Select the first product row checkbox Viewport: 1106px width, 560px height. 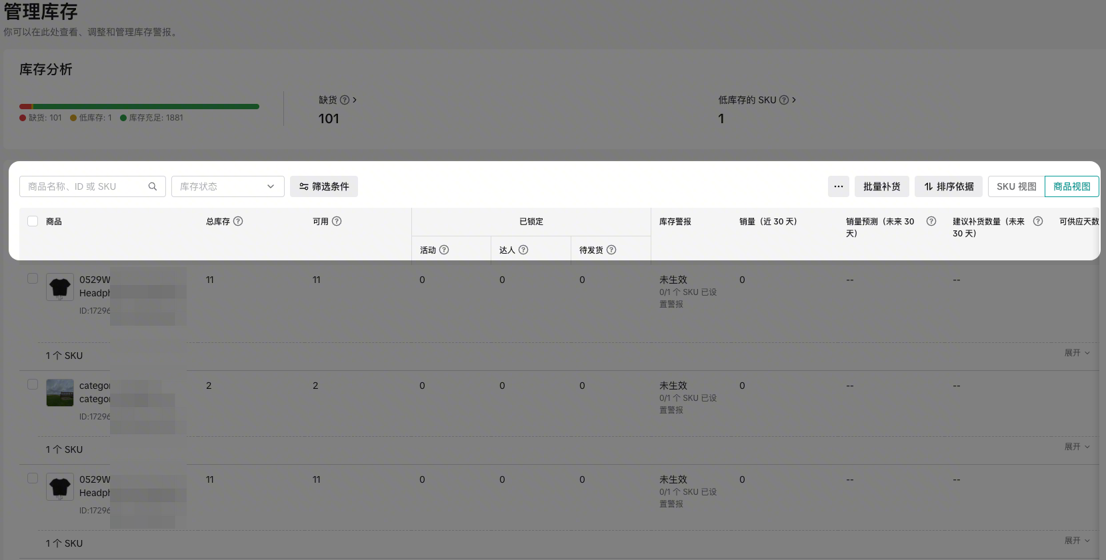point(33,278)
